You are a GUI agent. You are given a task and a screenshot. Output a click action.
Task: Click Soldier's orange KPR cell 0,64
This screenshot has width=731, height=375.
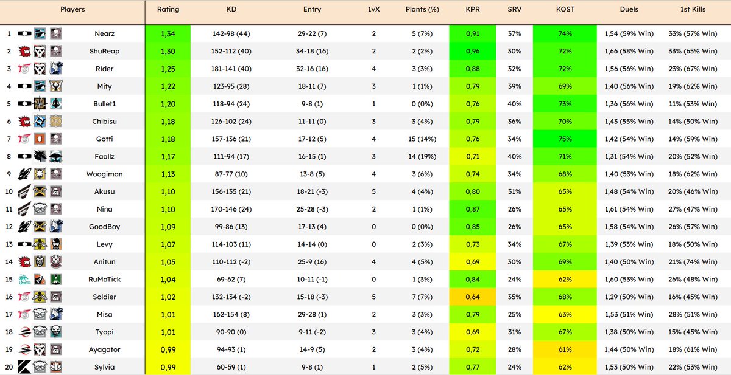(x=472, y=297)
